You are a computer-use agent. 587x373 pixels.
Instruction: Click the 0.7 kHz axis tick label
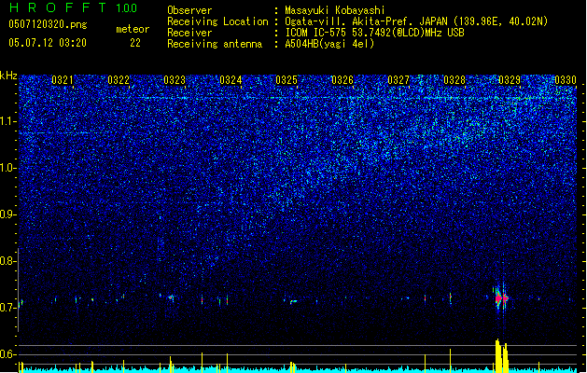tap(7, 308)
